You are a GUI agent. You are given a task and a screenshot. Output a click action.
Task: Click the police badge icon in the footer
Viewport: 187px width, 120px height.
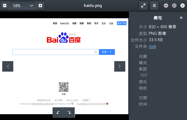pos(107,104)
